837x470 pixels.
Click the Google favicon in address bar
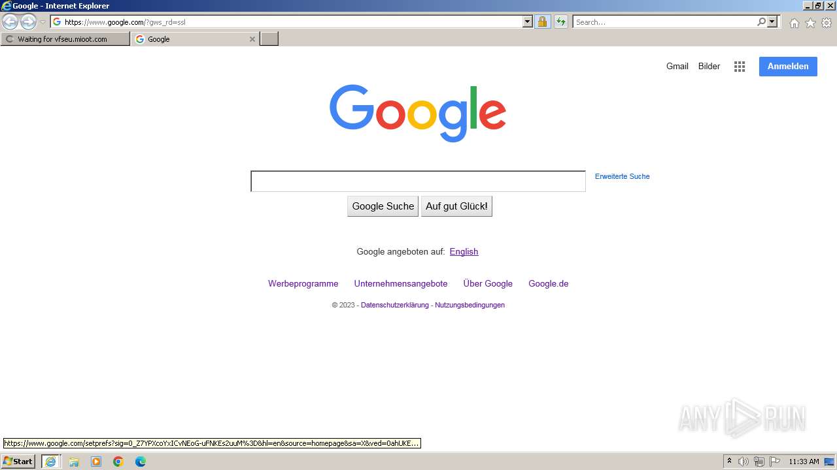(x=57, y=22)
